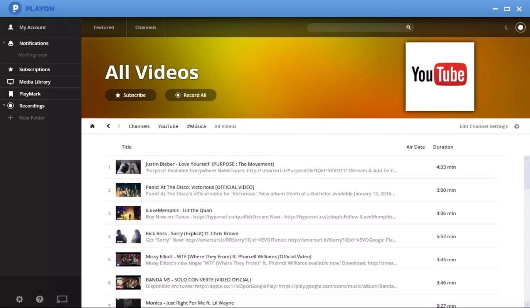The image size is (530, 308).
Task: Select Monica - Just Right For Me title
Action: point(190,303)
